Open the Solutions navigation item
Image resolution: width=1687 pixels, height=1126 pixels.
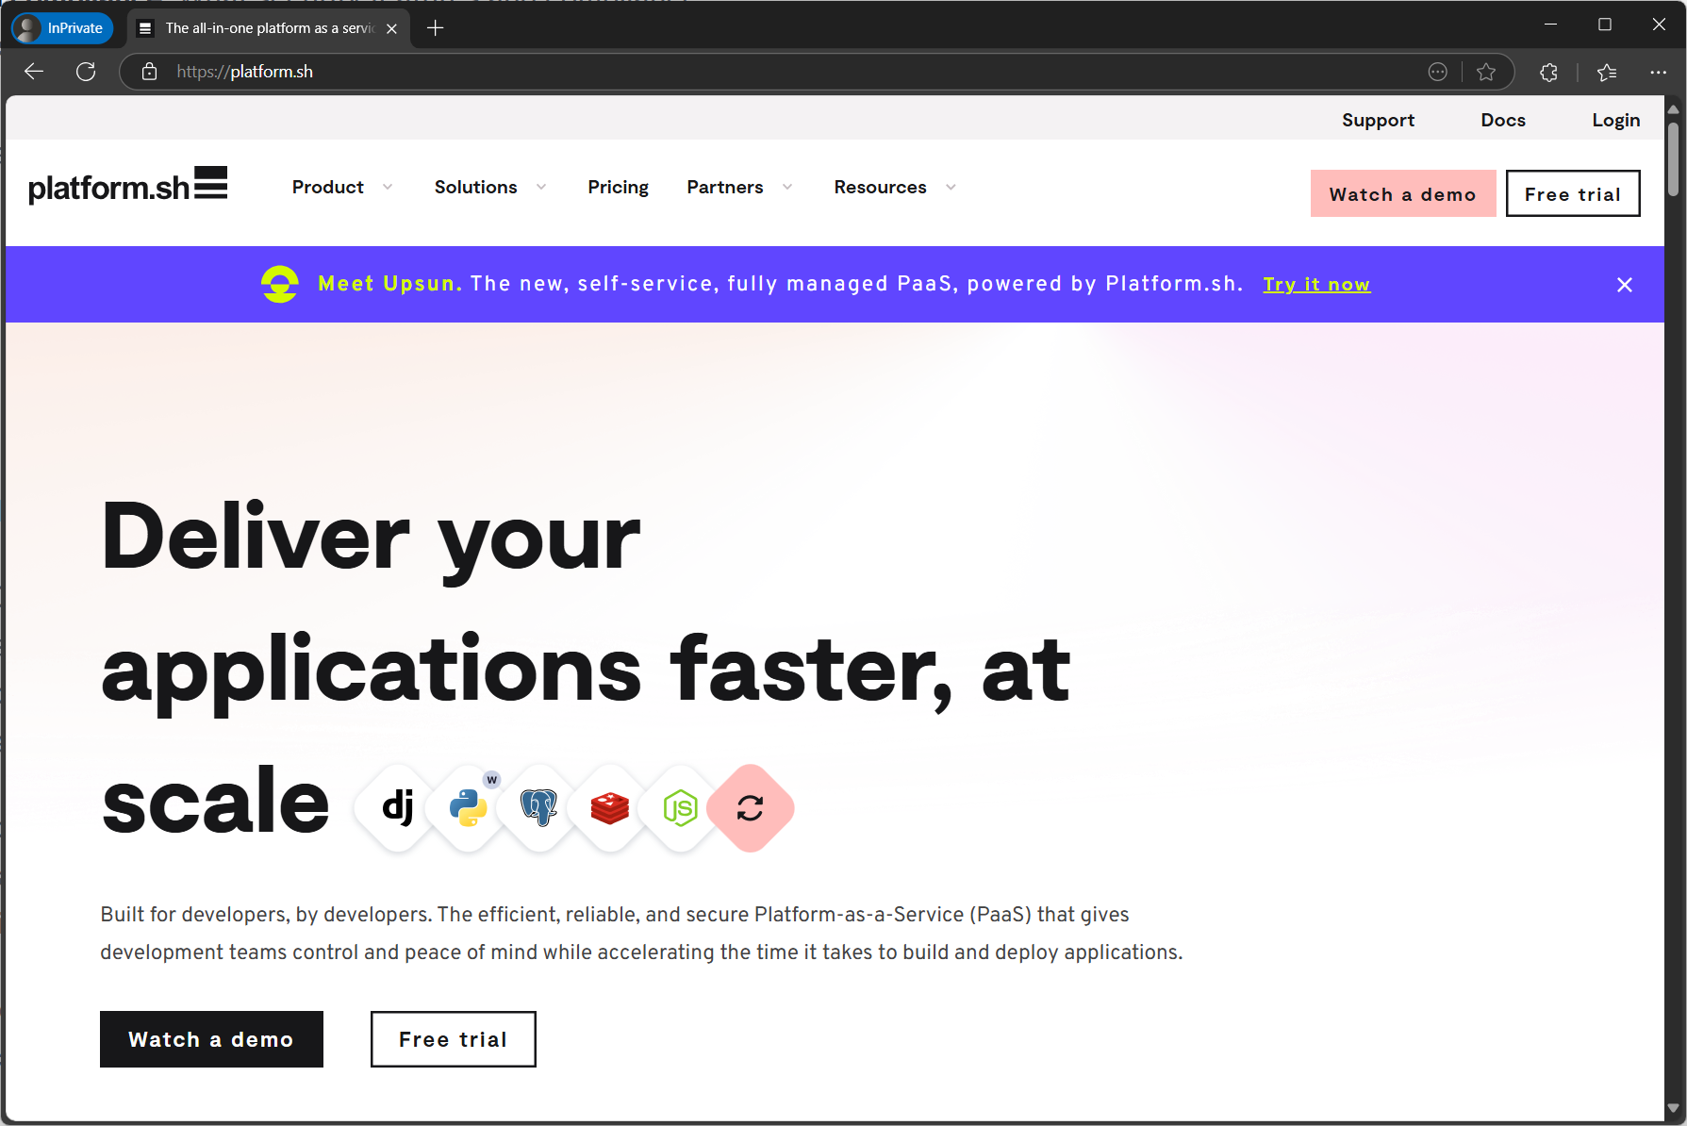click(475, 187)
